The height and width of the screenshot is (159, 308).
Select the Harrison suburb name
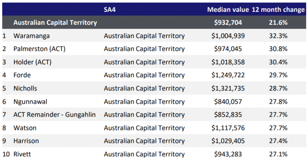pyautogui.click(x=26, y=141)
